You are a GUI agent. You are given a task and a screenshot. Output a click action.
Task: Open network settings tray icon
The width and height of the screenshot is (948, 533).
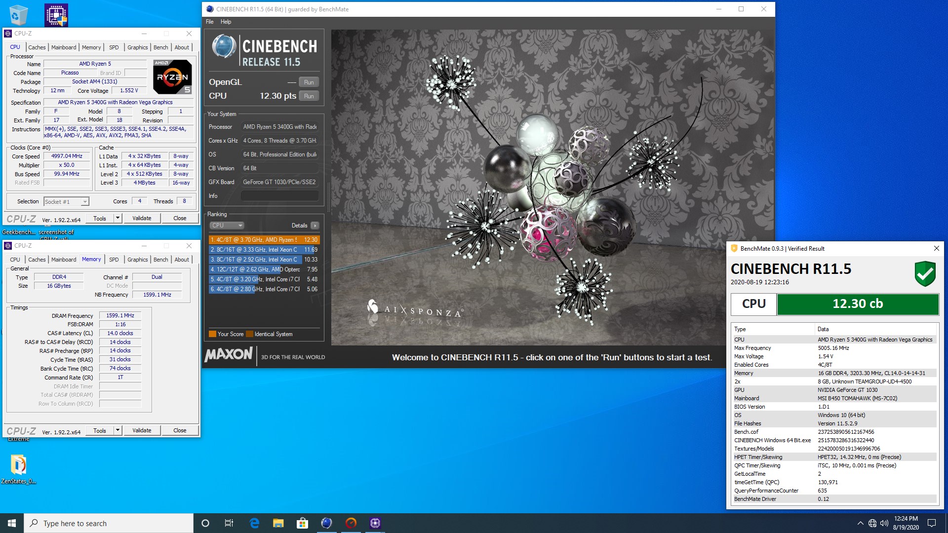point(872,523)
